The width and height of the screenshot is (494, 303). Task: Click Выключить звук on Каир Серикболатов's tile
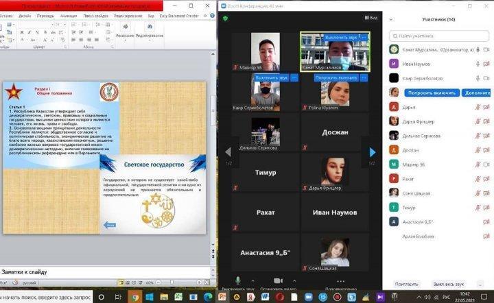click(x=271, y=77)
